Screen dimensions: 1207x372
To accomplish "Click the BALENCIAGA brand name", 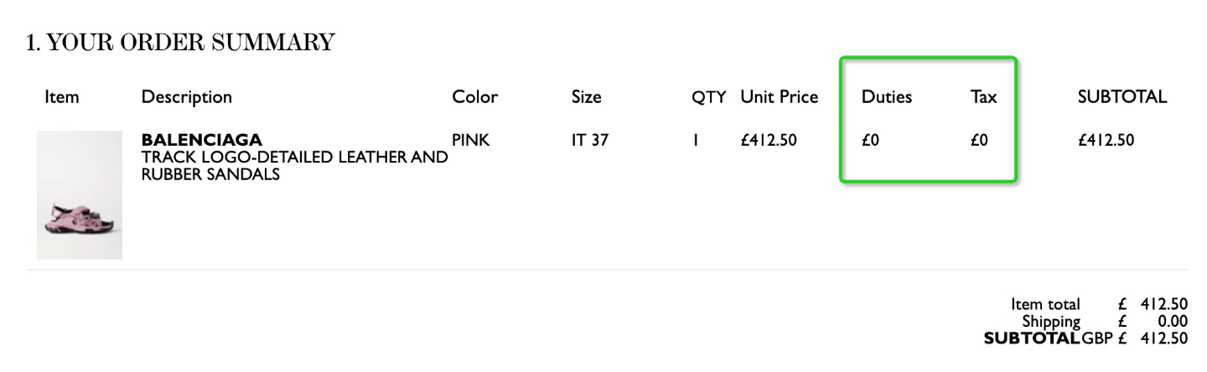I will tap(202, 140).
